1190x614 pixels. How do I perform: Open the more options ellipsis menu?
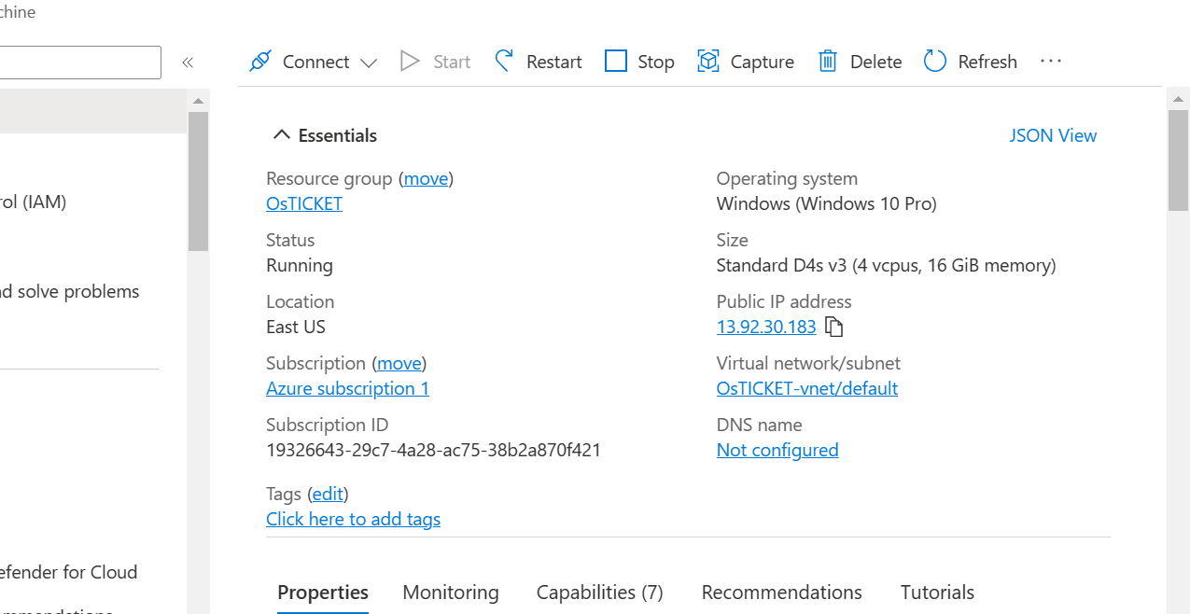pos(1051,61)
